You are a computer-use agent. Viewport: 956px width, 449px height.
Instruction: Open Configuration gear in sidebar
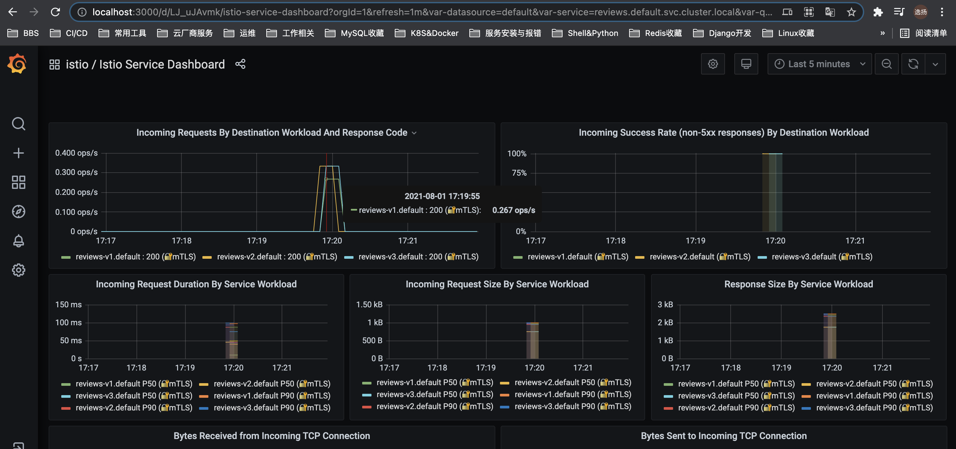point(18,270)
